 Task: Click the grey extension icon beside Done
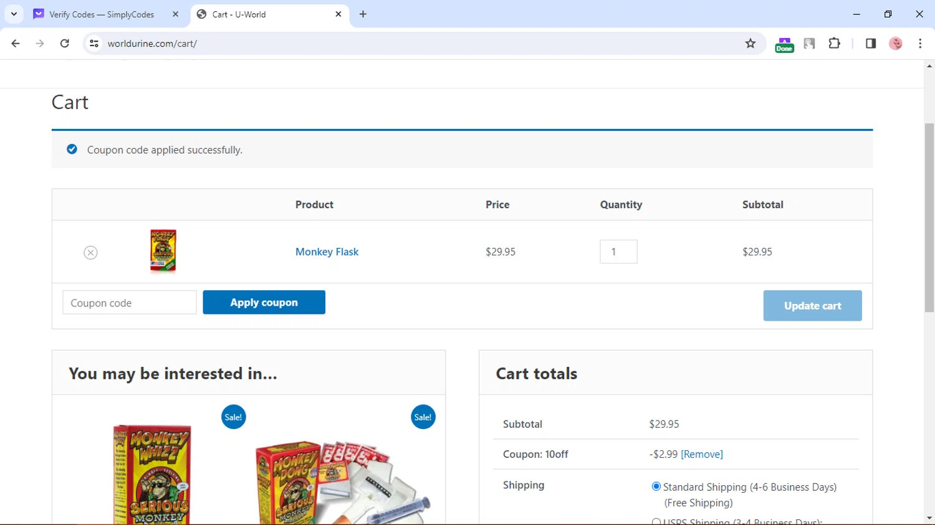point(809,44)
